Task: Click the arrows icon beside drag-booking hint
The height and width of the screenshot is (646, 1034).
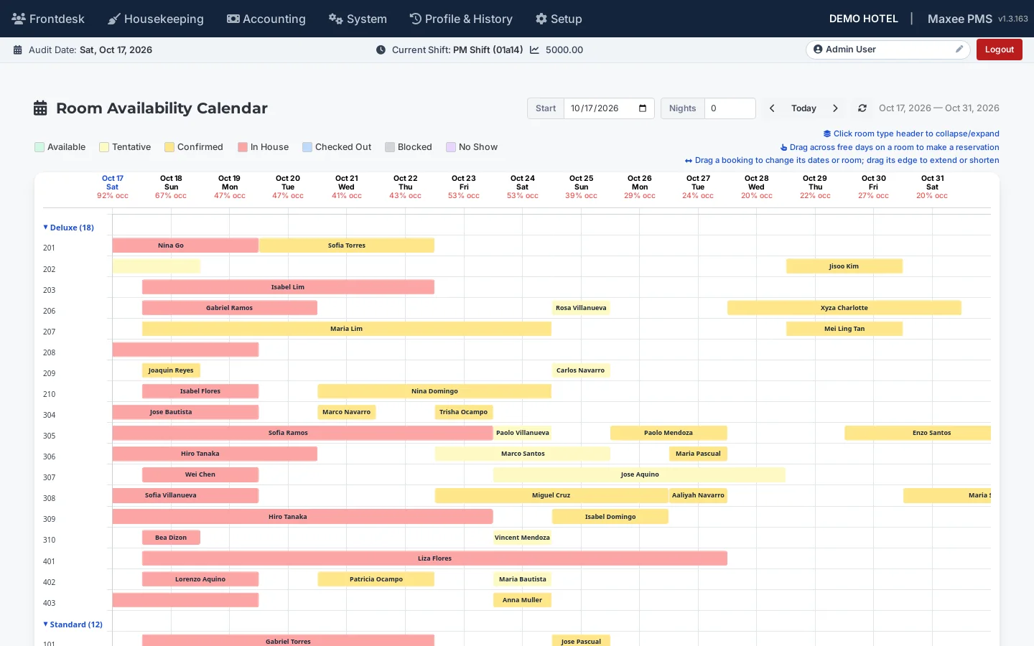Action: (689, 161)
